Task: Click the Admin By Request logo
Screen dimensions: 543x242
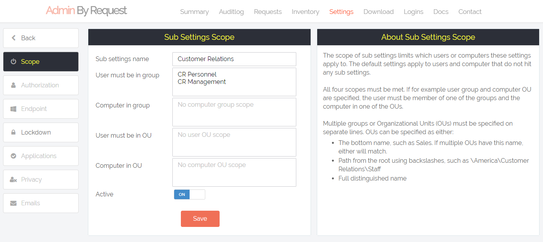Action: pos(86,11)
